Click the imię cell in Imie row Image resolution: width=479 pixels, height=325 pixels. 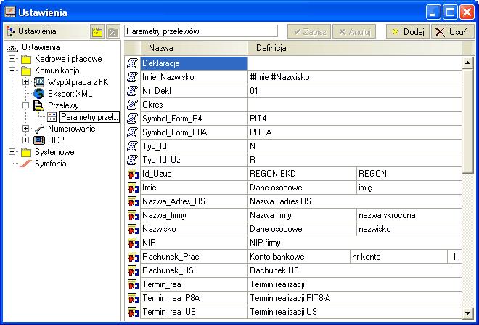coord(409,188)
